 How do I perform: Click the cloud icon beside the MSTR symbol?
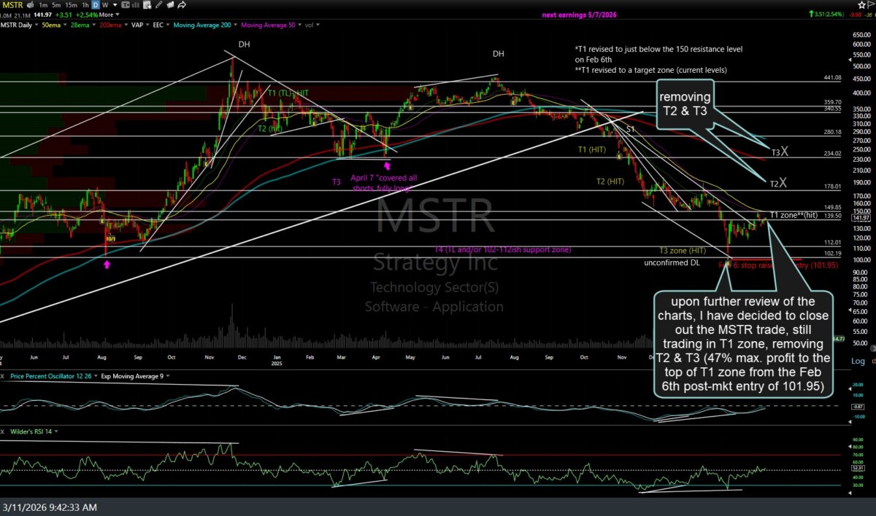click(30, 4)
